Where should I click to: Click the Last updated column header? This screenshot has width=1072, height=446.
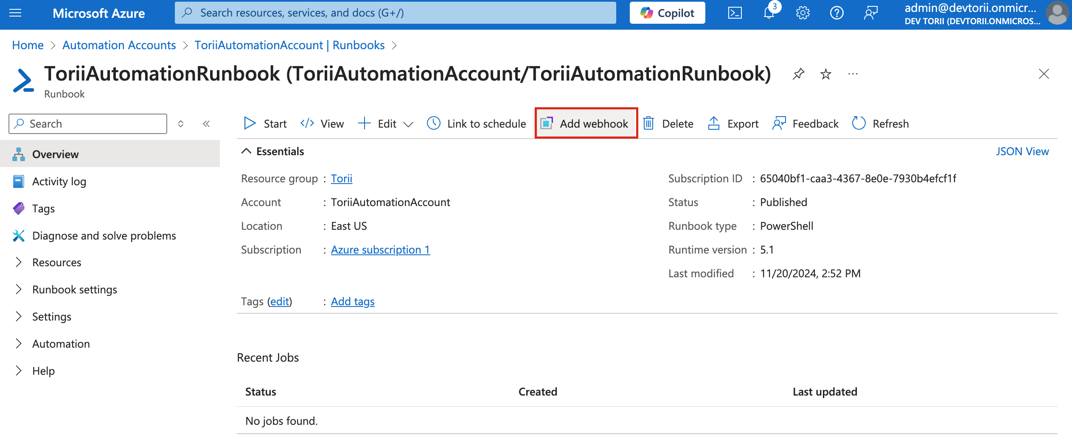point(825,392)
